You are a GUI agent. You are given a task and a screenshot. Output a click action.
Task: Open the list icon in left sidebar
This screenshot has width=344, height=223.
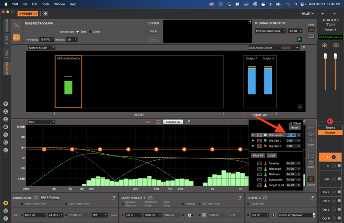pos(6,150)
